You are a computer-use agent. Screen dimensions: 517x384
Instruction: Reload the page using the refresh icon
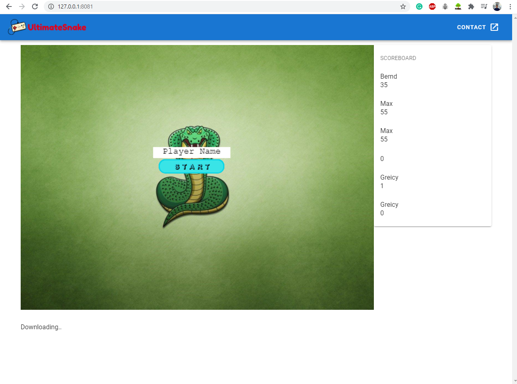[34, 6]
